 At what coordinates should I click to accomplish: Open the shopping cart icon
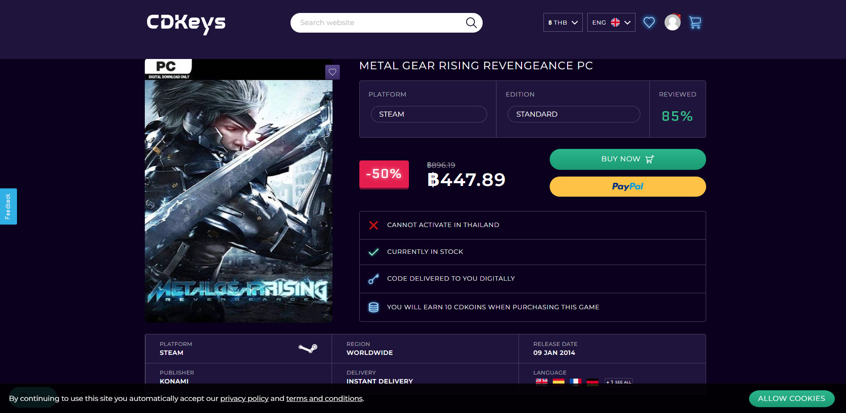(695, 22)
